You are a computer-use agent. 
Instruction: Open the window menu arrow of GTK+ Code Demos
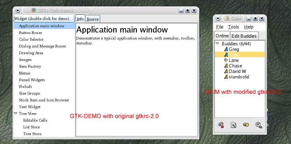coord(18,10)
